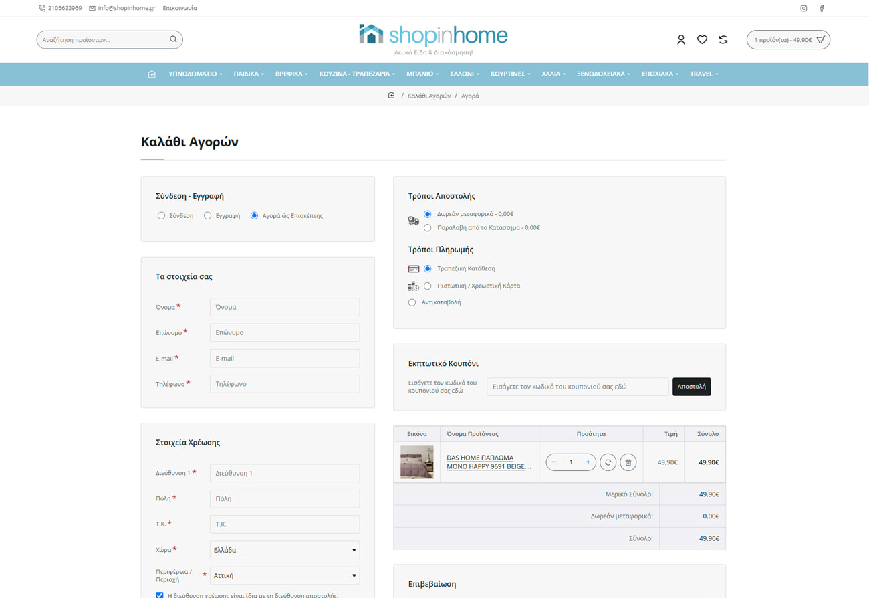Click the E-mail input field
This screenshot has width=869, height=598.
(284, 359)
